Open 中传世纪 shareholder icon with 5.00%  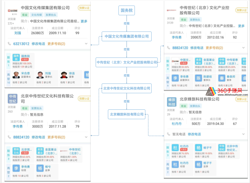[222, 148]
